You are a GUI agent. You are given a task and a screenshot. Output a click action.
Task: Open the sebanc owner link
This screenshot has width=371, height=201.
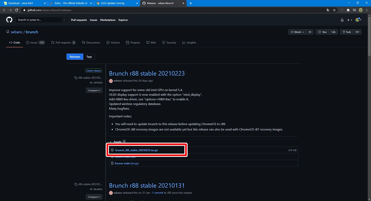click(x=17, y=32)
